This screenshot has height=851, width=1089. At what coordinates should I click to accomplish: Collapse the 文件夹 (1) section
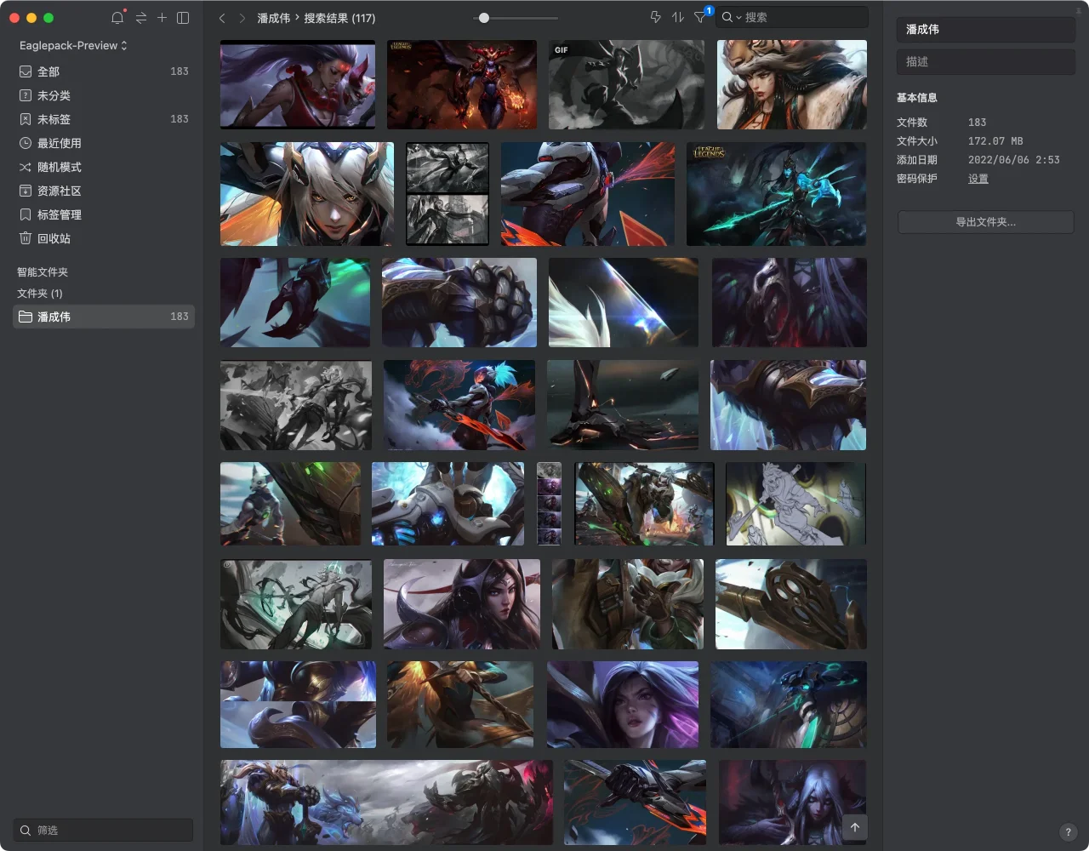pyautogui.click(x=40, y=294)
